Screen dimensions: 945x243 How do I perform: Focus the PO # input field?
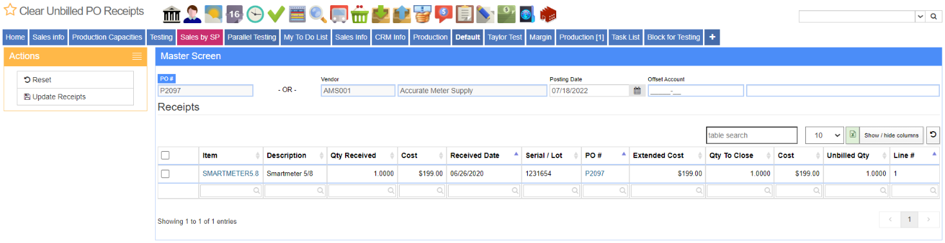(x=205, y=91)
